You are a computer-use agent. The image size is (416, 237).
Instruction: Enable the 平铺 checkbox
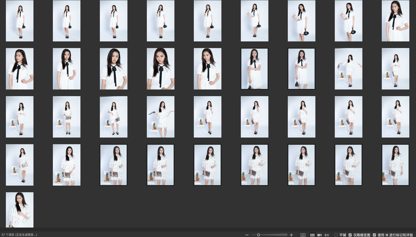click(x=336, y=235)
